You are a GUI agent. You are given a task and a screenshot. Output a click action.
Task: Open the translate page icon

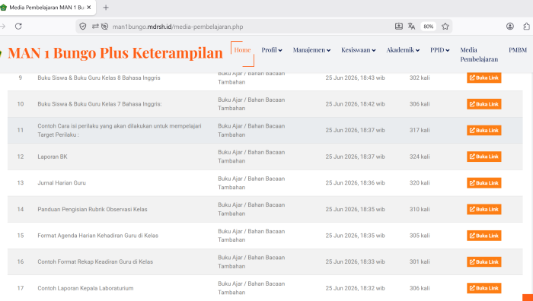(411, 26)
